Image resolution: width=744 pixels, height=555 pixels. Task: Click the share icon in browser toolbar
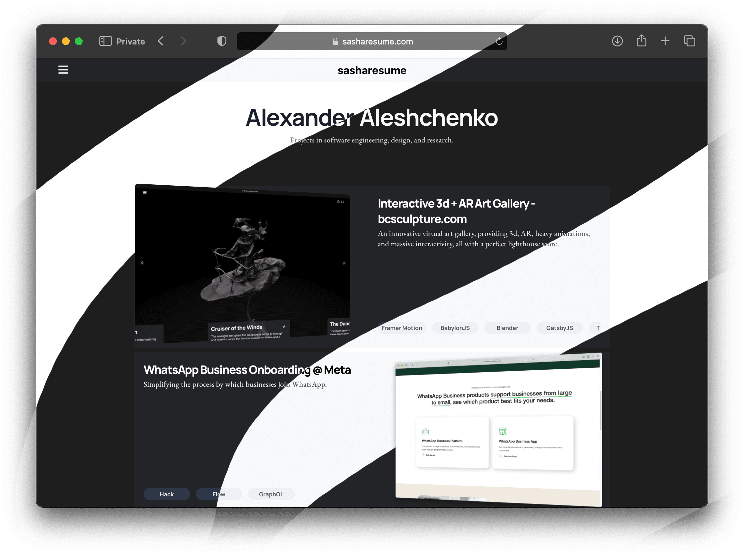(x=640, y=41)
